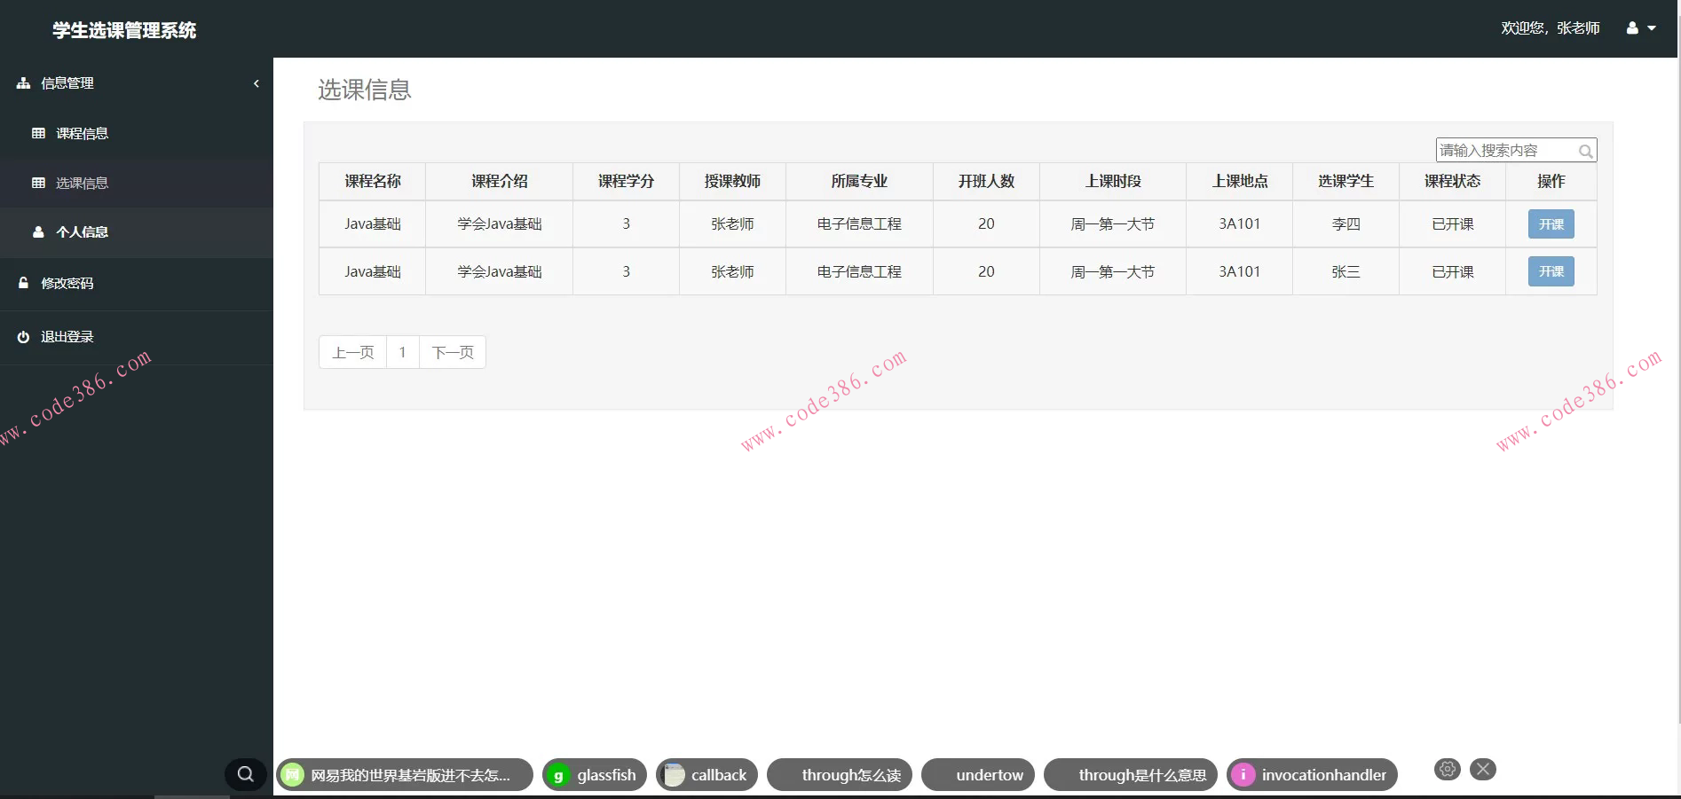Click the magnifier icon in the search box

1585,151
